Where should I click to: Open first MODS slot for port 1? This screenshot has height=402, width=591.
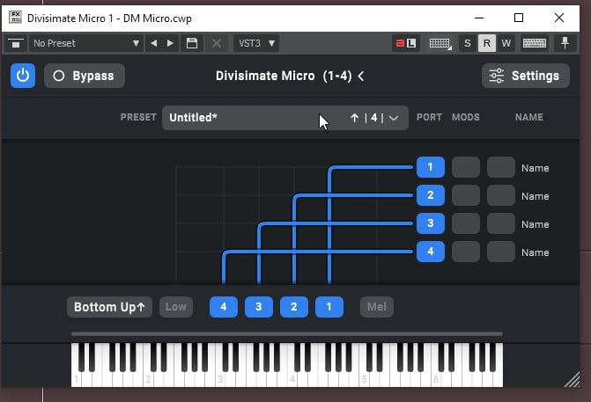tap(466, 167)
